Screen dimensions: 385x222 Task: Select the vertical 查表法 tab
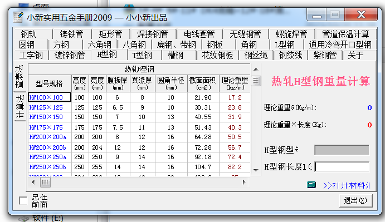point(20,77)
